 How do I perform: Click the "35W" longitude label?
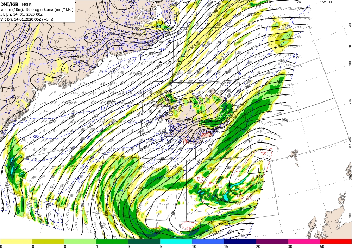pyautogui.click(x=103, y=1)
